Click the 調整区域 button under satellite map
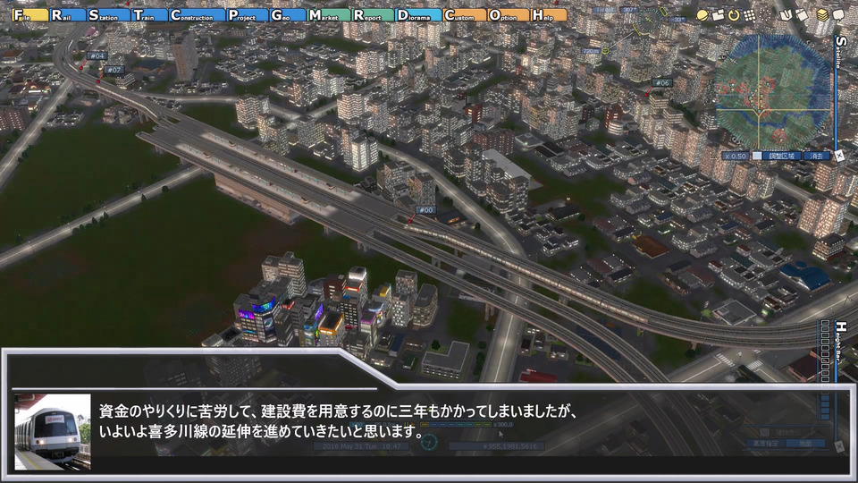858x483 pixels. [x=781, y=156]
